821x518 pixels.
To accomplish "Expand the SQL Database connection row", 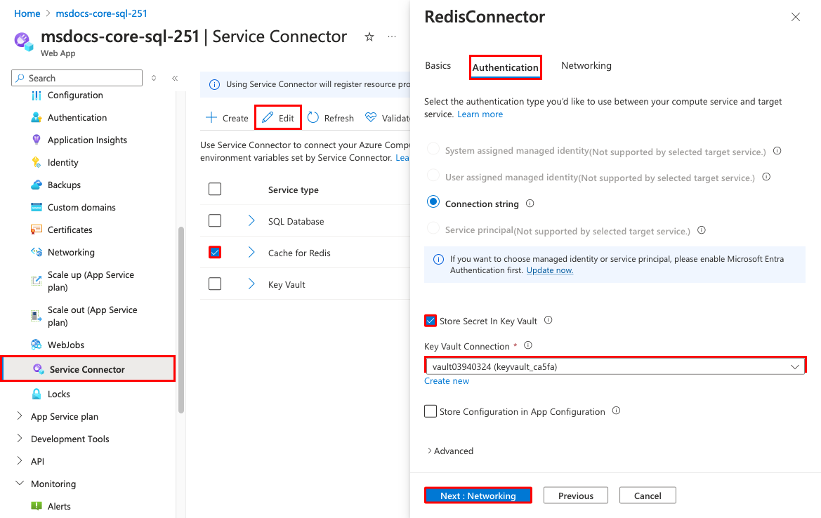I will pyautogui.click(x=251, y=220).
